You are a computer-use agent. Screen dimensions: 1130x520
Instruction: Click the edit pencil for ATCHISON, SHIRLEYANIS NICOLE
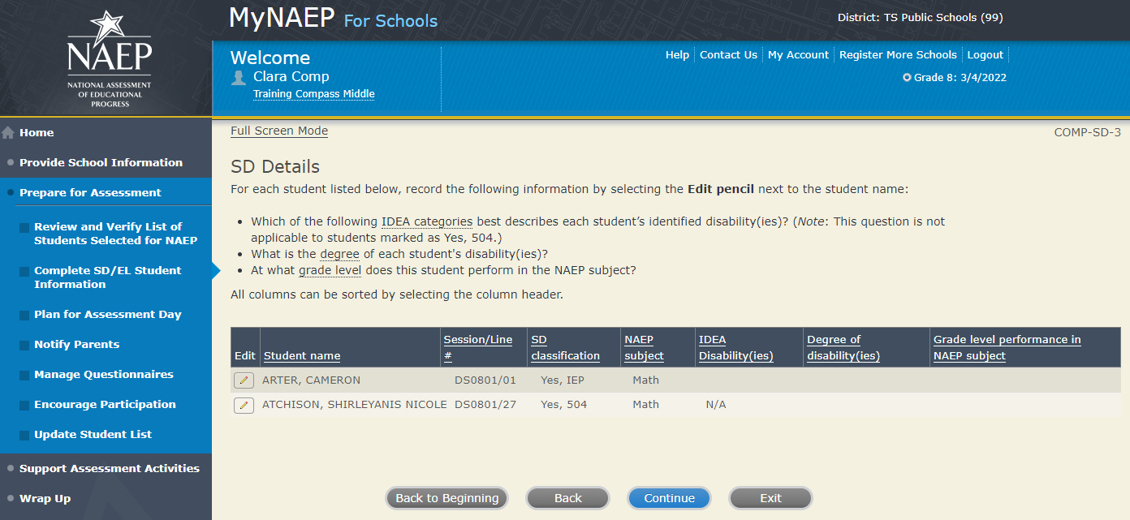click(x=244, y=405)
